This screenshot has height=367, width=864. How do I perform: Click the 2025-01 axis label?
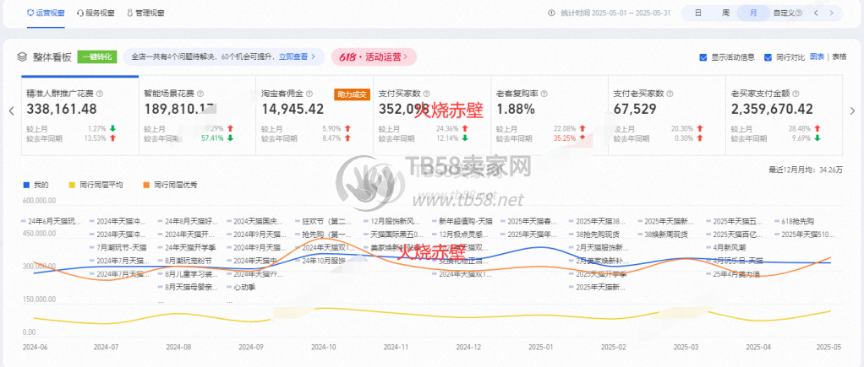[539, 348]
